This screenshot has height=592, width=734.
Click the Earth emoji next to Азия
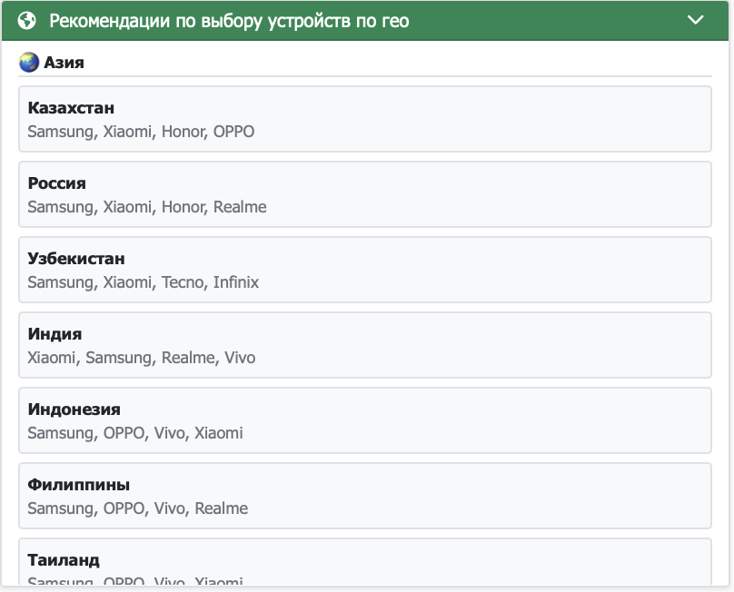pos(29,63)
